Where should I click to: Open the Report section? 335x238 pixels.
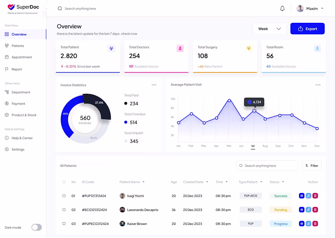tap(17, 69)
